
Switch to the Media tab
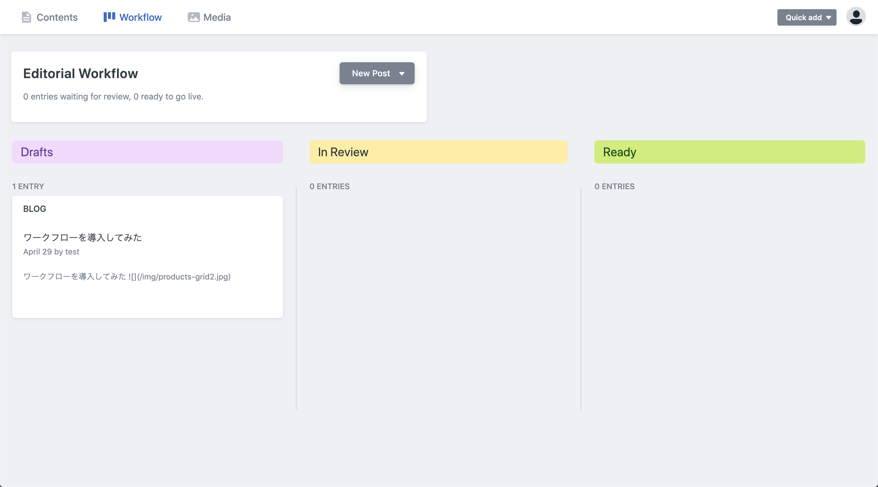click(x=217, y=17)
